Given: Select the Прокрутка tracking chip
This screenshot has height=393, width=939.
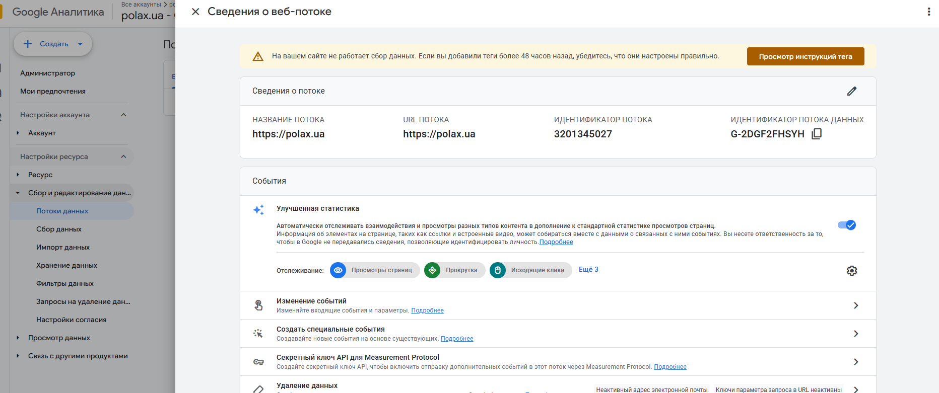Looking at the screenshot, I should tap(454, 270).
